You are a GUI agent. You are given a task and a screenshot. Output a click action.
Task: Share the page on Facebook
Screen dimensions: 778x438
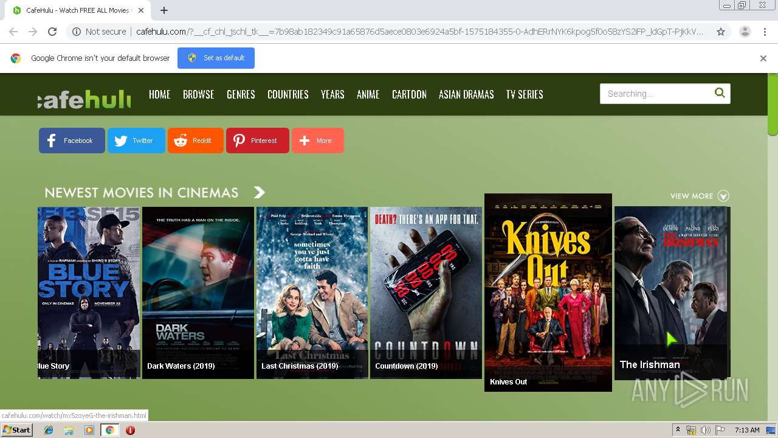72,141
